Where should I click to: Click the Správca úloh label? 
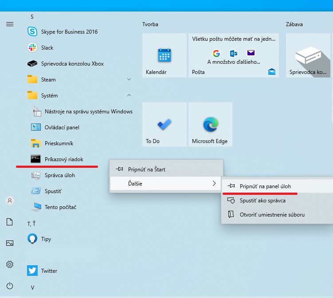(60, 175)
